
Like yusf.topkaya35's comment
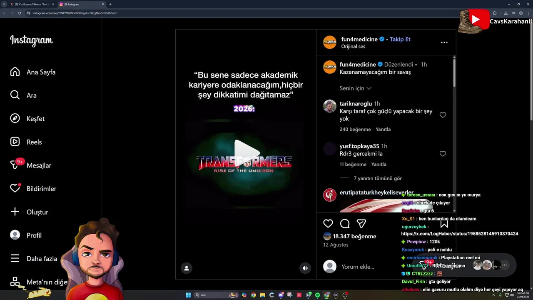pos(443,154)
